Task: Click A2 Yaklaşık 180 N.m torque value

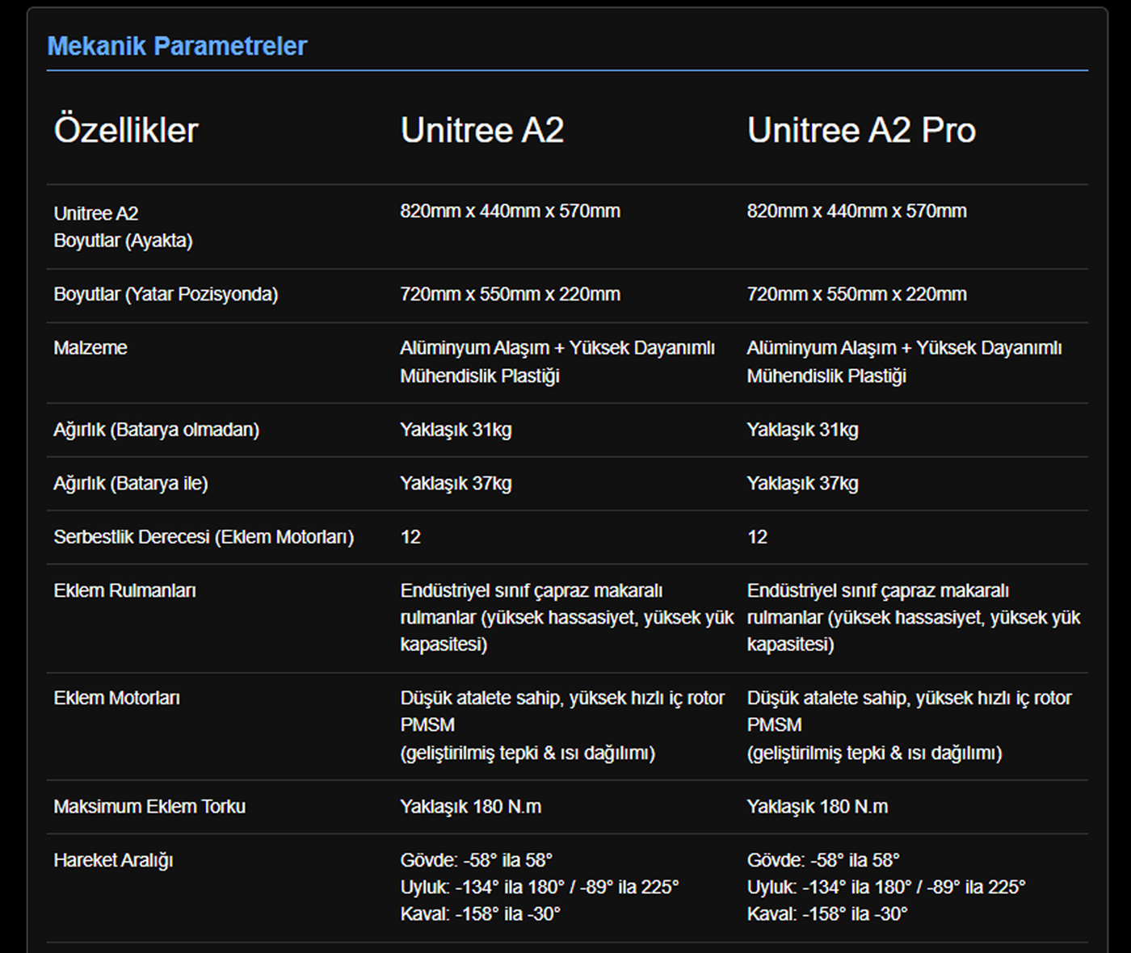Action: pyautogui.click(x=470, y=806)
